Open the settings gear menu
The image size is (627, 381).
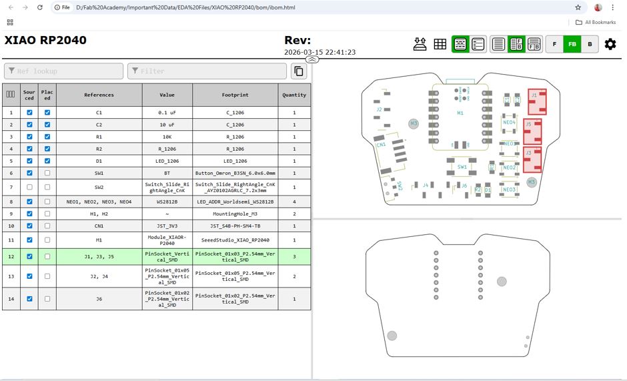click(610, 44)
